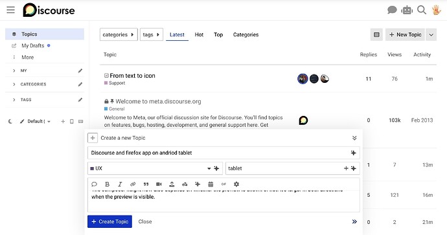The width and height of the screenshot is (447, 235).
Task: Click Close composer link
Action: pos(145,221)
